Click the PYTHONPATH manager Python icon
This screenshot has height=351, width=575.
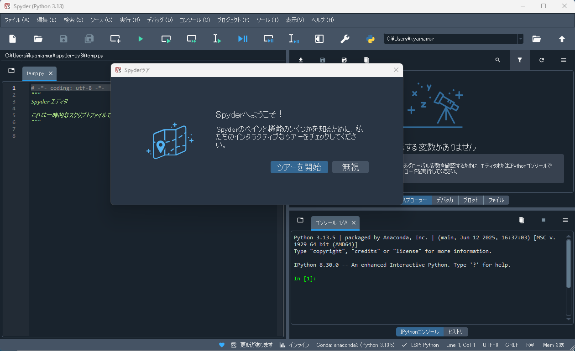[371, 39]
